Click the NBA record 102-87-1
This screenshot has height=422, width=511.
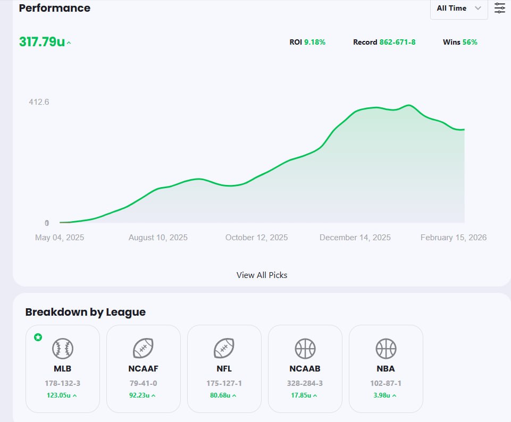[x=386, y=383]
